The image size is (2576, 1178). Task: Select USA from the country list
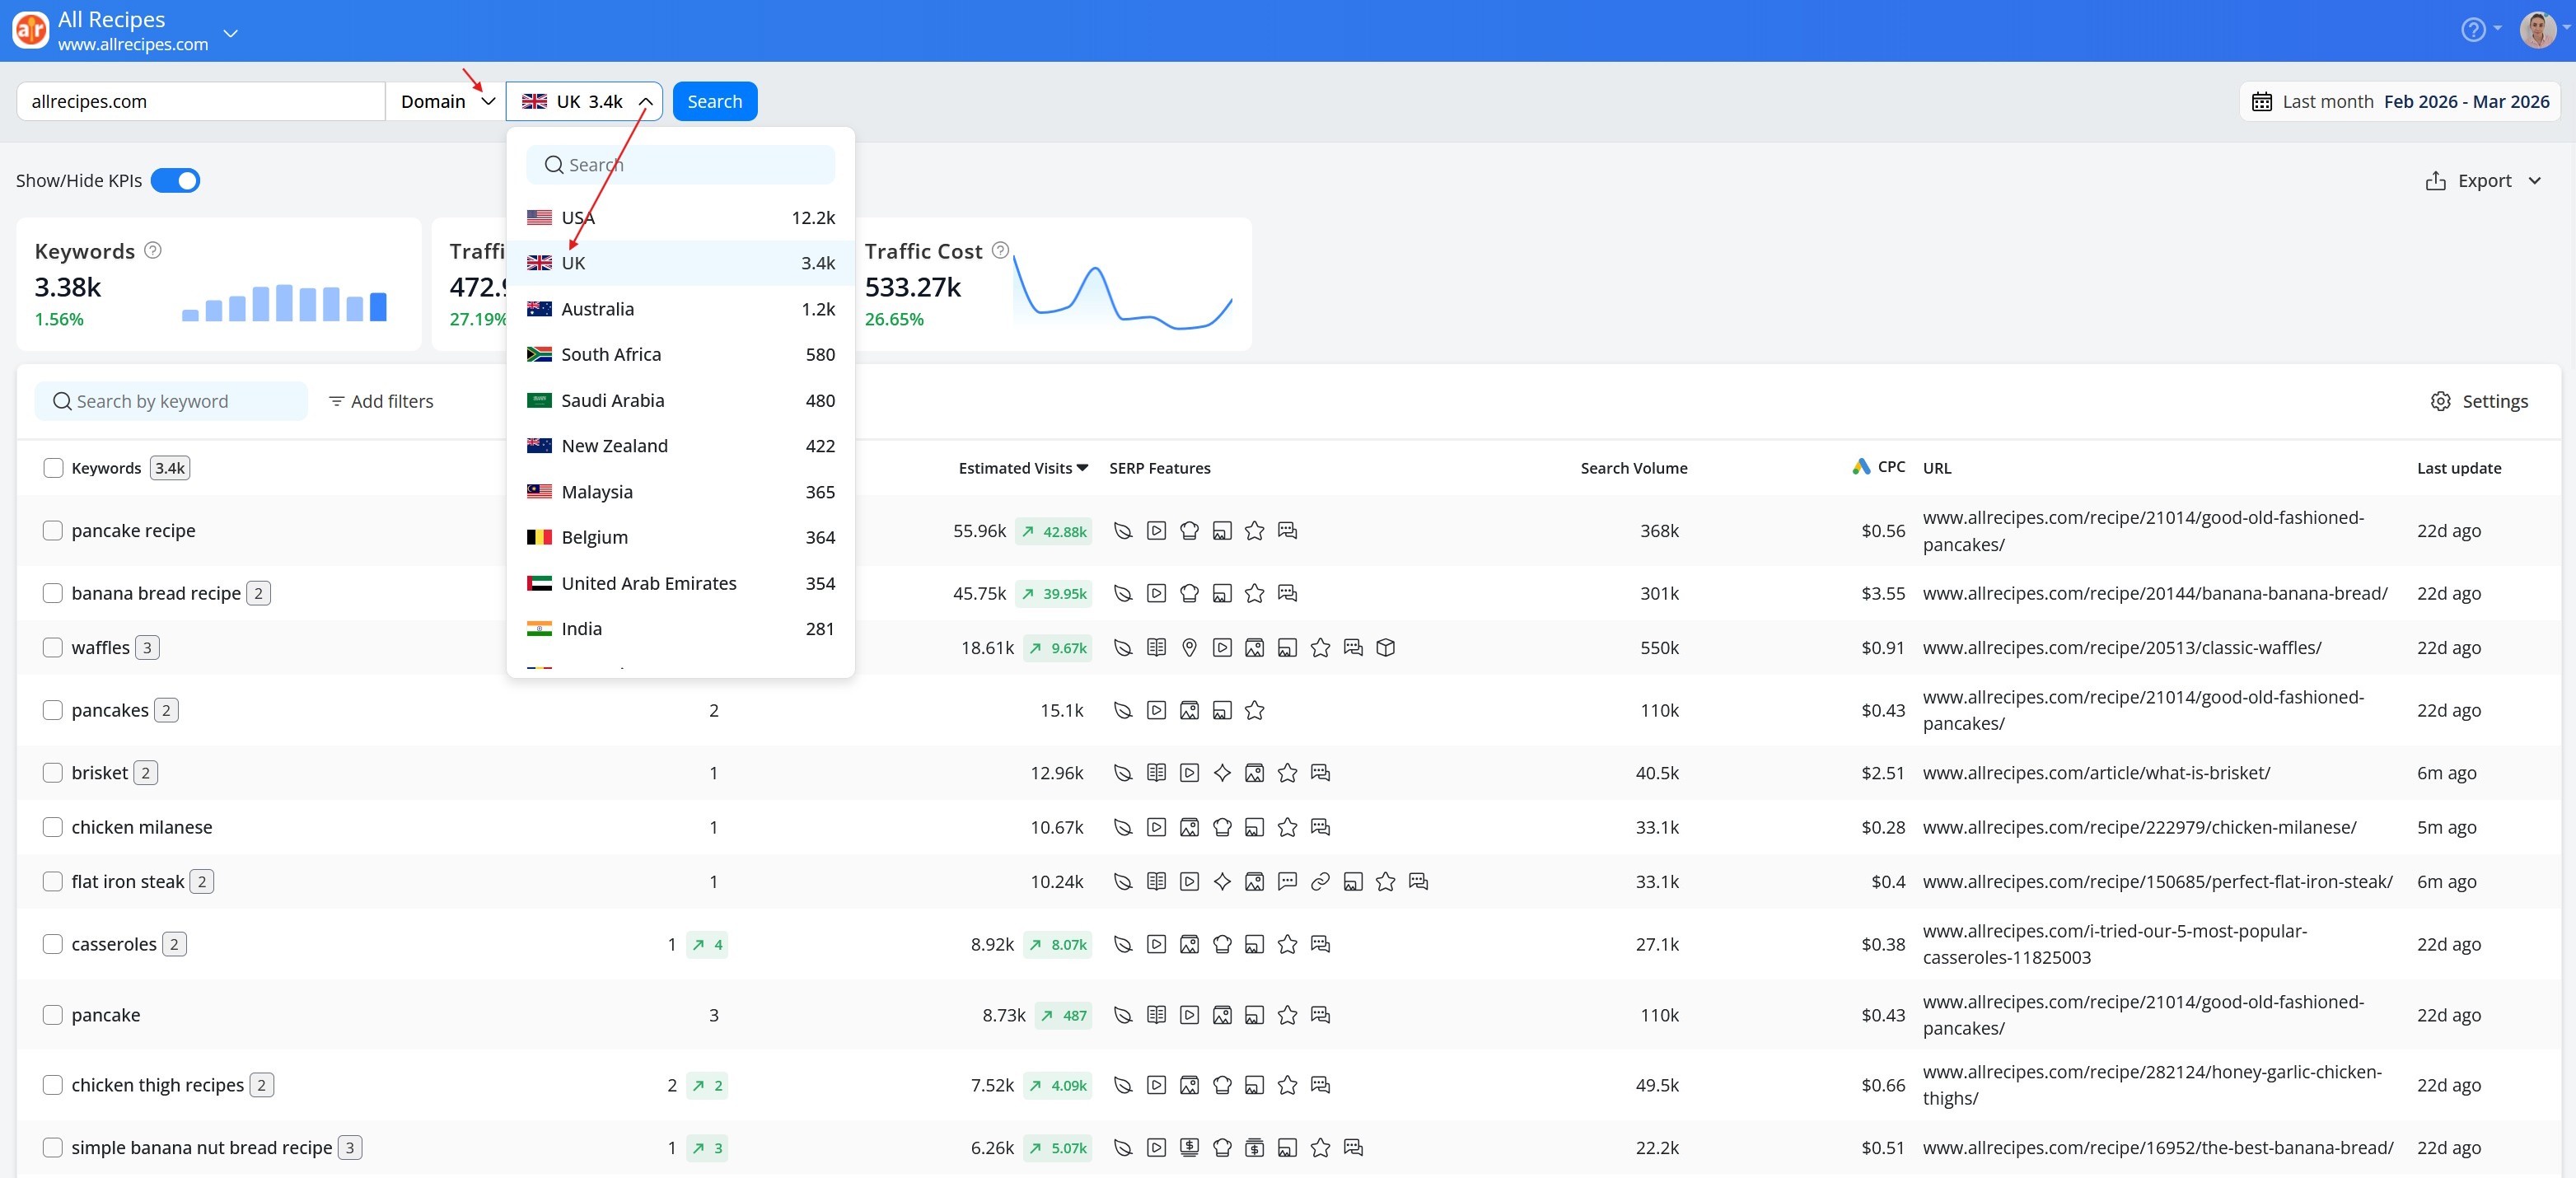pos(680,217)
